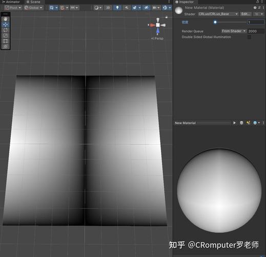
Task: Click the New Material preview title bar
Action: [x=202, y=123]
